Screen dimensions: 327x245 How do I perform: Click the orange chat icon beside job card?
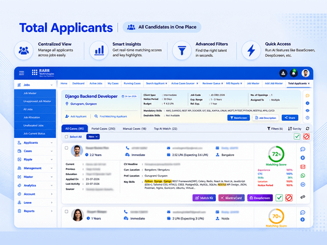point(307,95)
